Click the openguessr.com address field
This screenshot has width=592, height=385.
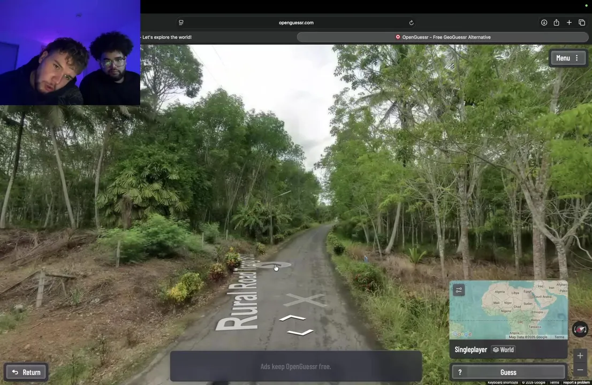(x=296, y=22)
